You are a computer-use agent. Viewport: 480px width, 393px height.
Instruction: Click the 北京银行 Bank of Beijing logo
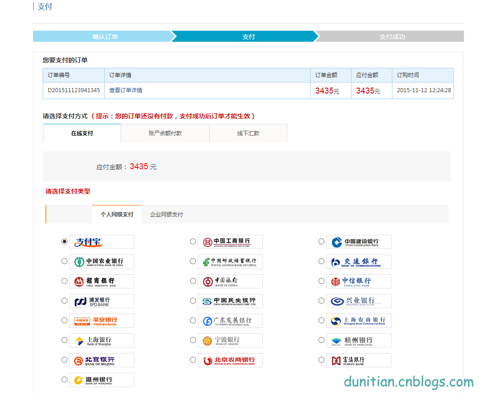point(101,360)
